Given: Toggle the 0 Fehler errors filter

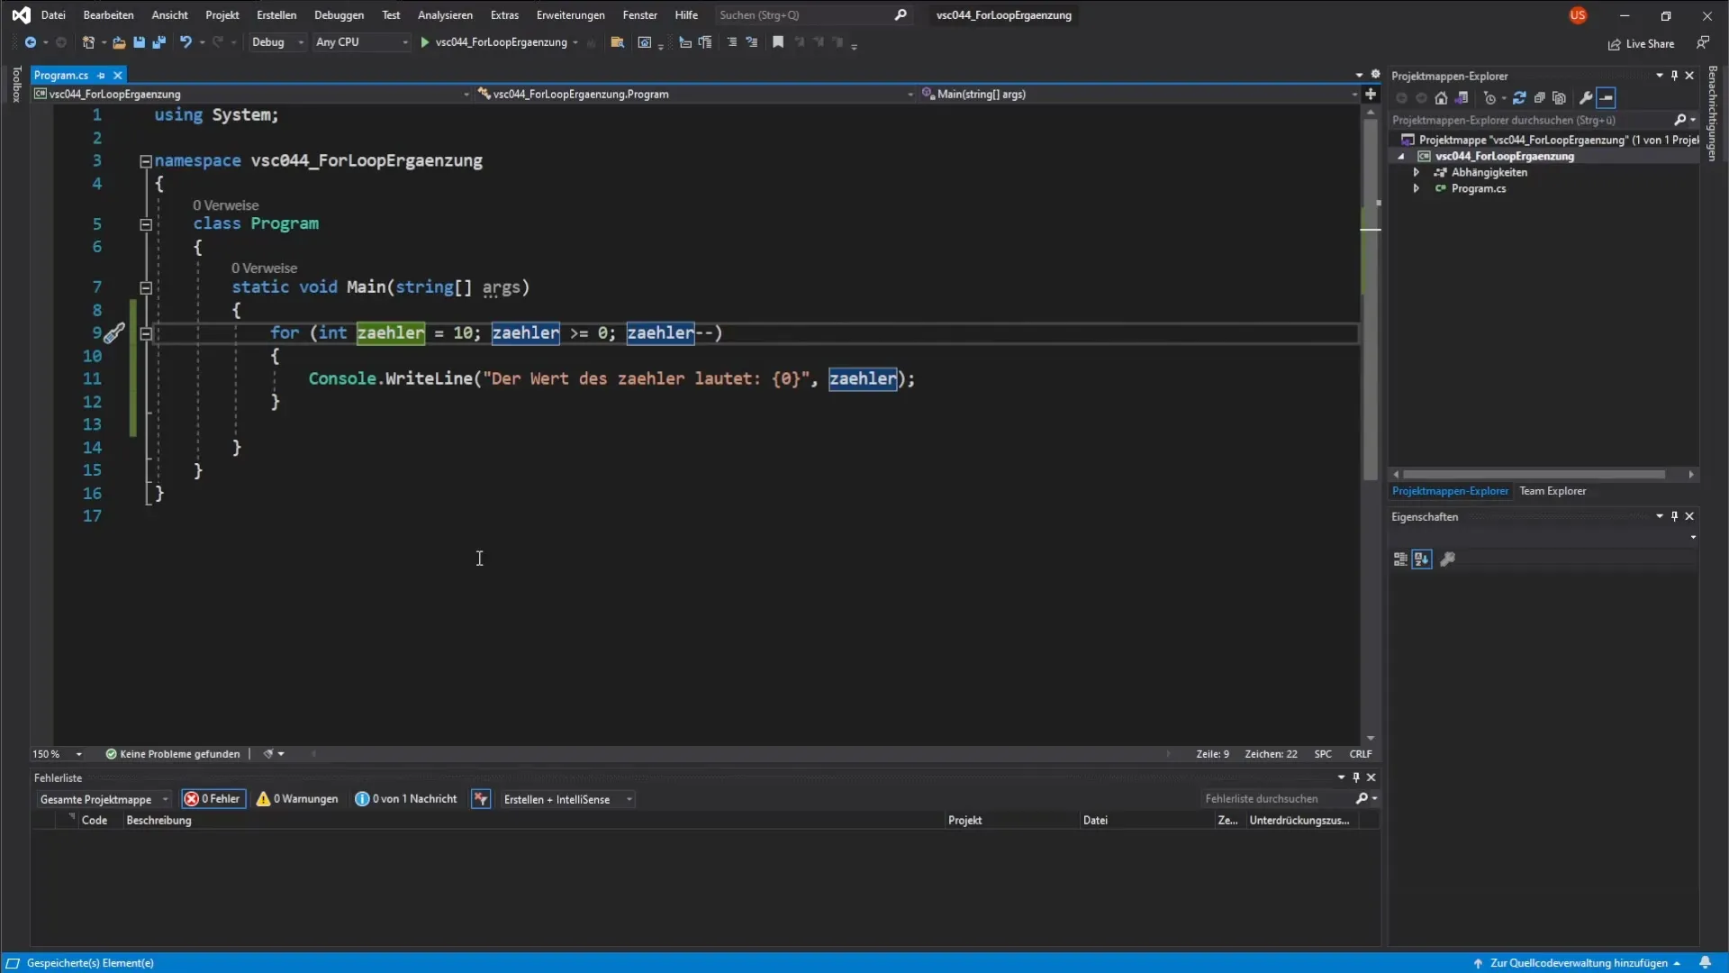Looking at the screenshot, I should click(213, 799).
